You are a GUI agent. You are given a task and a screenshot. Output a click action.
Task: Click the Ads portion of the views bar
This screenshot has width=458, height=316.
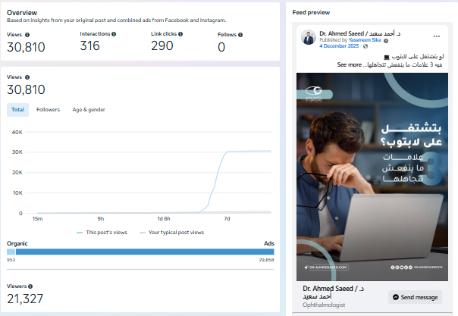point(150,251)
